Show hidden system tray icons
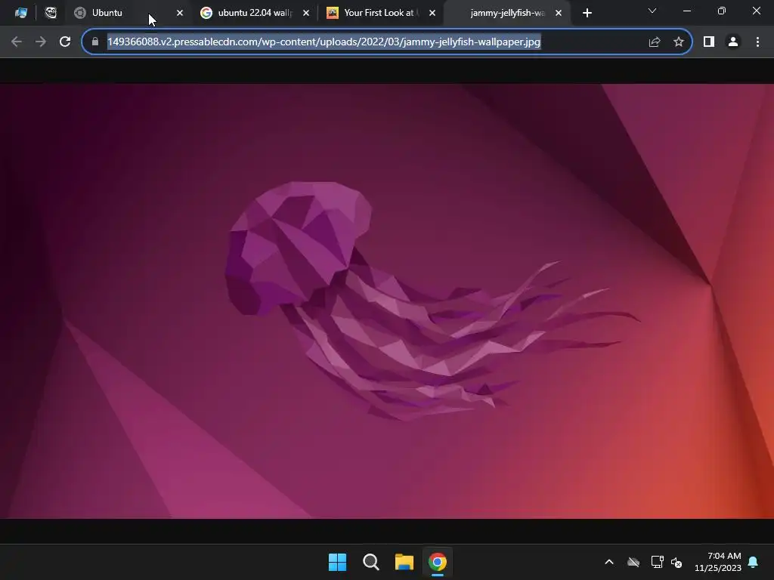Viewport: 774px width, 580px height. [x=609, y=562]
